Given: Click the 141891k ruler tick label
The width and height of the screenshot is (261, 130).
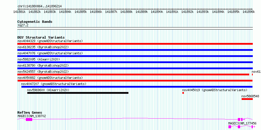Looking at the screenshot, I should 172,12.
